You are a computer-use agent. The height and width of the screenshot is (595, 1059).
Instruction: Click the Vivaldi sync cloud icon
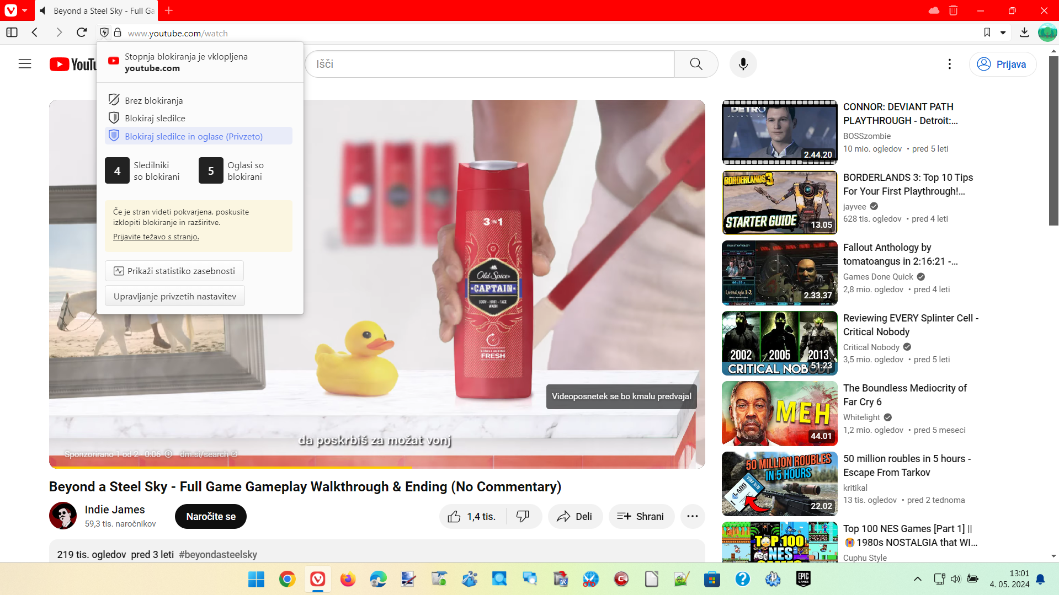(934, 10)
